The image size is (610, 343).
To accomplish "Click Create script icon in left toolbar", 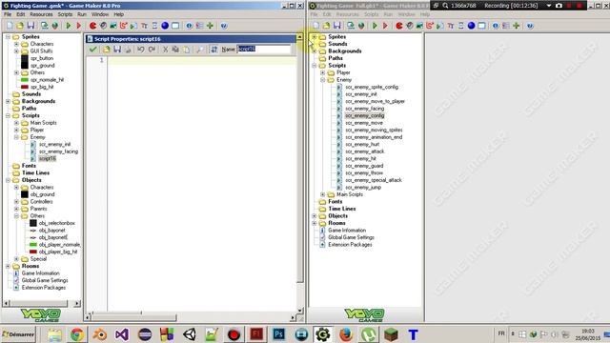I will pyautogui.click(x=133, y=26).
